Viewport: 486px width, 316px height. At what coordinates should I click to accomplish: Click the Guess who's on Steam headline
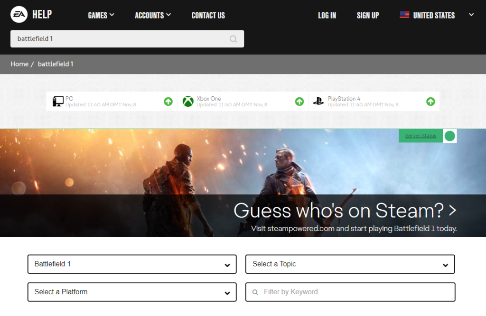coord(339,211)
